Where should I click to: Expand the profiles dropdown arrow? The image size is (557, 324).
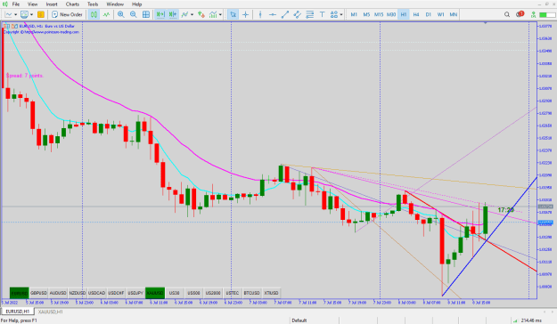tap(31, 14)
